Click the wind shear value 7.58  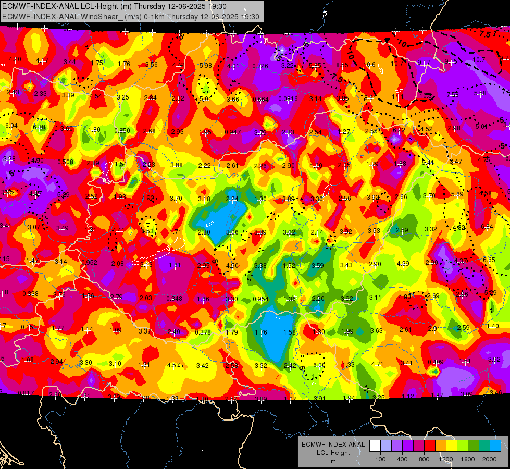(x=453, y=94)
